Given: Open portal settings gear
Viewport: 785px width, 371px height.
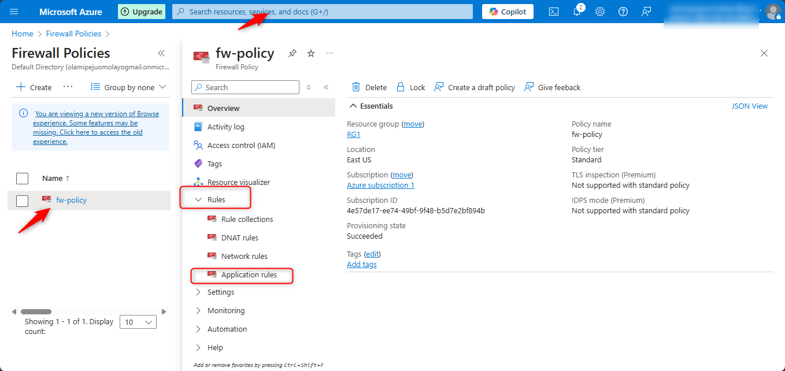Looking at the screenshot, I should coord(600,12).
